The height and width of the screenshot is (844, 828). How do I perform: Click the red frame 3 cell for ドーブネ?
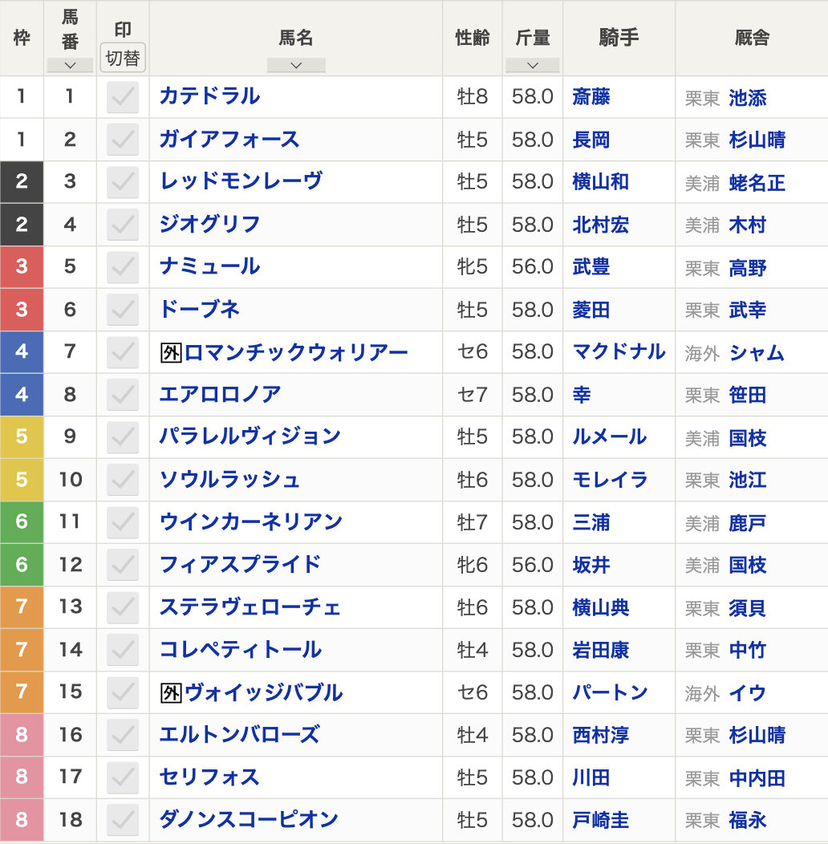22,310
